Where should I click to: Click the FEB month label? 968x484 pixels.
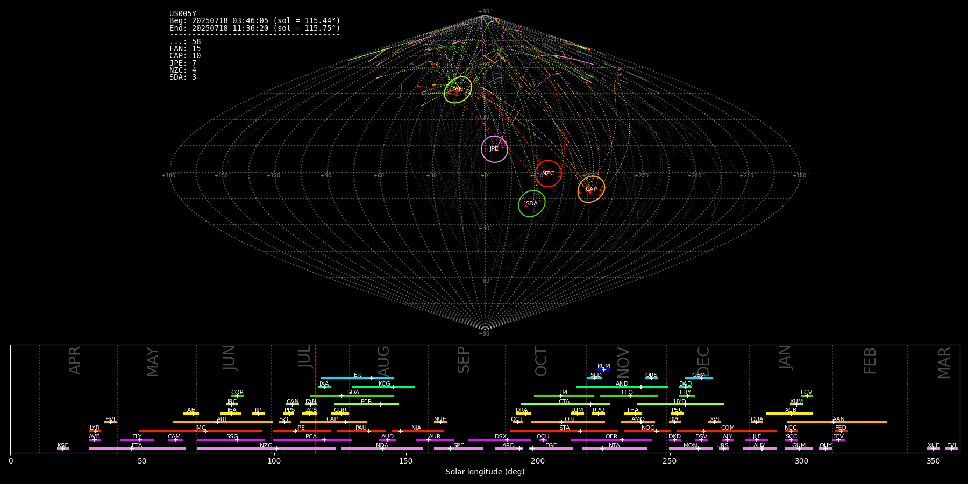click(870, 360)
